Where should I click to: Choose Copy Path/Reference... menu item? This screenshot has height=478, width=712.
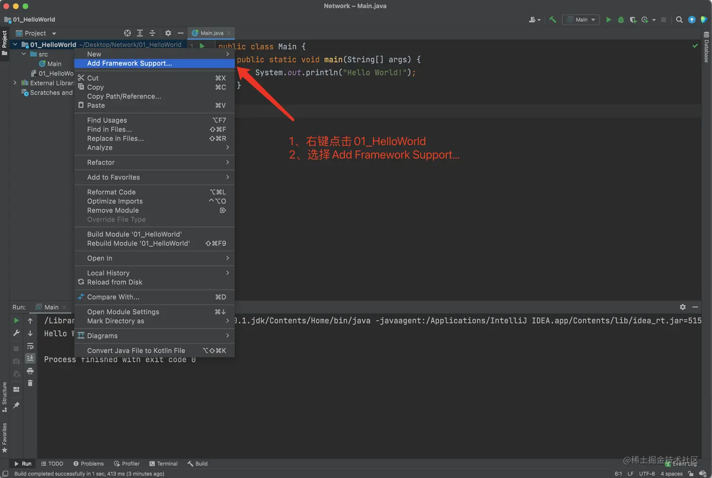pyautogui.click(x=154, y=97)
